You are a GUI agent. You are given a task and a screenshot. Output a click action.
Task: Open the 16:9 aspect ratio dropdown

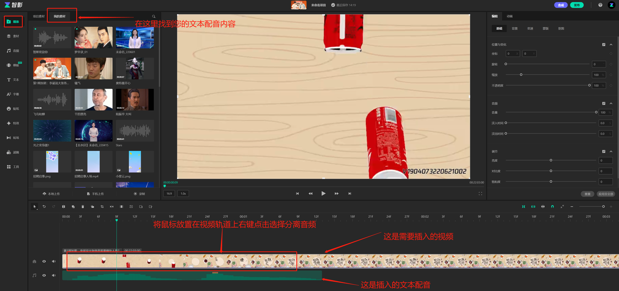click(169, 193)
